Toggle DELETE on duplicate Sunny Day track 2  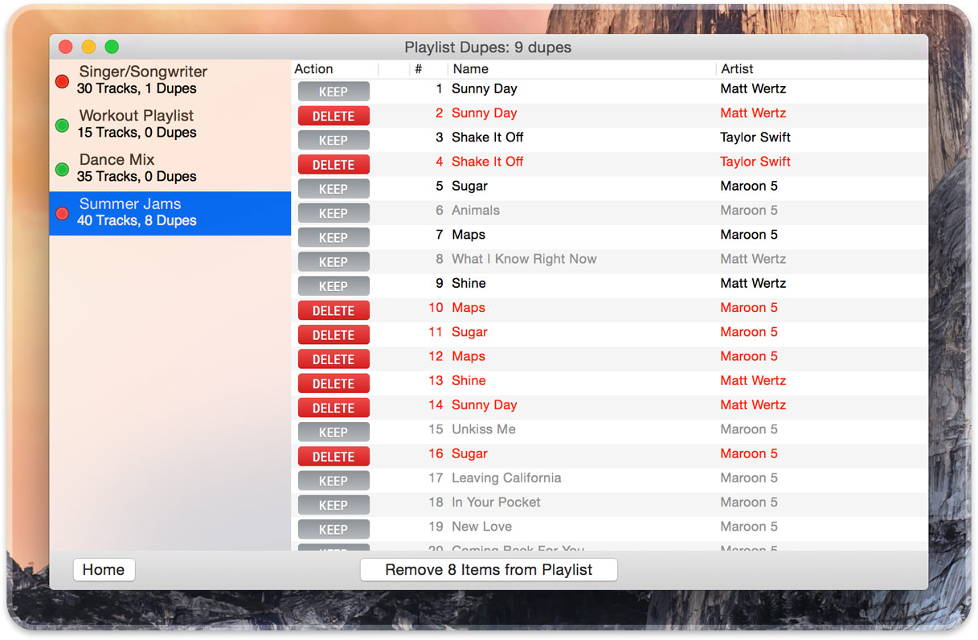coord(333,116)
